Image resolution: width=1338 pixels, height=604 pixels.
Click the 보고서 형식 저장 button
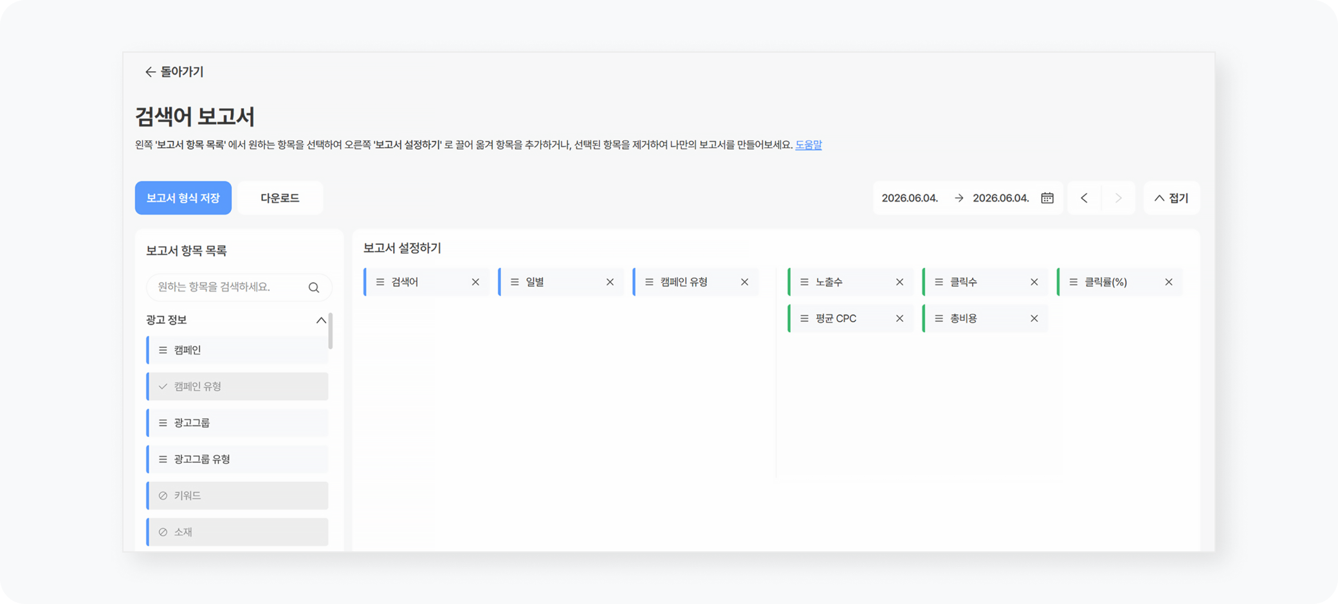pyautogui.click(x=183, y=198)
